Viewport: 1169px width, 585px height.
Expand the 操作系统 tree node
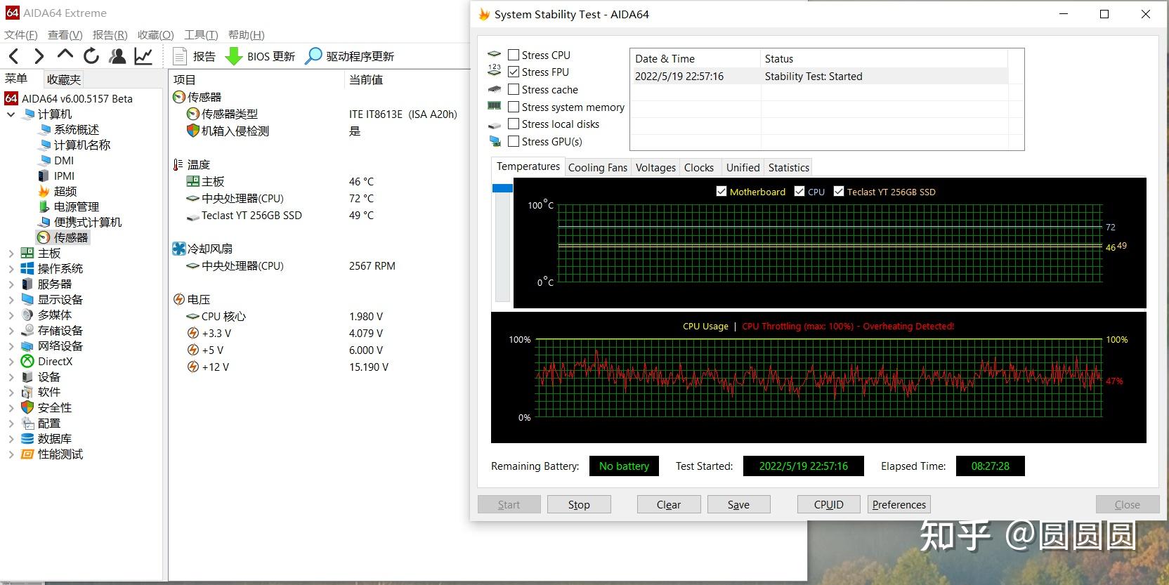point(11,268)
